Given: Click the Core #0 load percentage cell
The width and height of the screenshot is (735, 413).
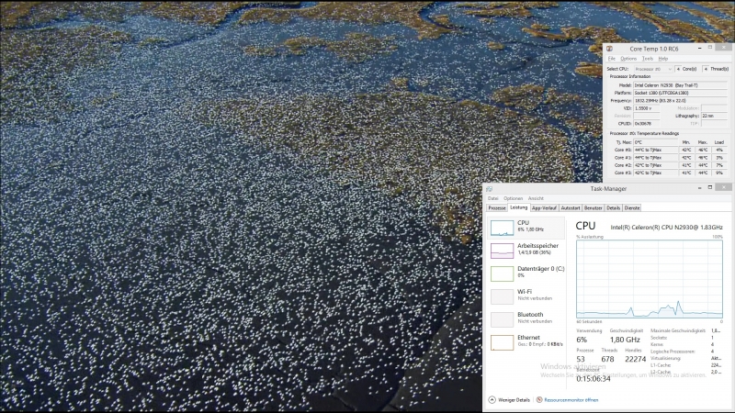Looking at the screenshot, I should [x=719, y=150].
